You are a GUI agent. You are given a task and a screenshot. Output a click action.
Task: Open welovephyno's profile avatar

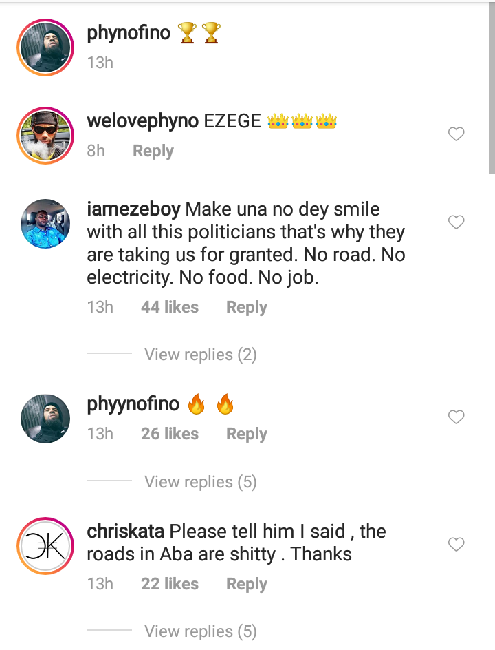[x=45, y=135]
